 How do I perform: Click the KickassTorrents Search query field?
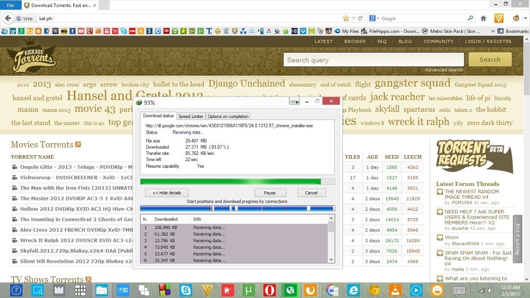[373, 60]
